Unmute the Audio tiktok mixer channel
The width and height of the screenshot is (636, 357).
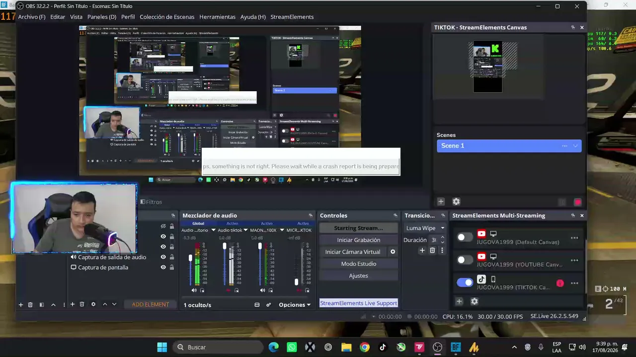[x=228, y=290]
